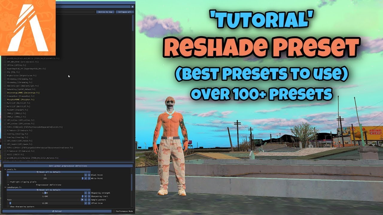Click the Sharpening strength value field
383x215 pixels.
coord(45,193)
